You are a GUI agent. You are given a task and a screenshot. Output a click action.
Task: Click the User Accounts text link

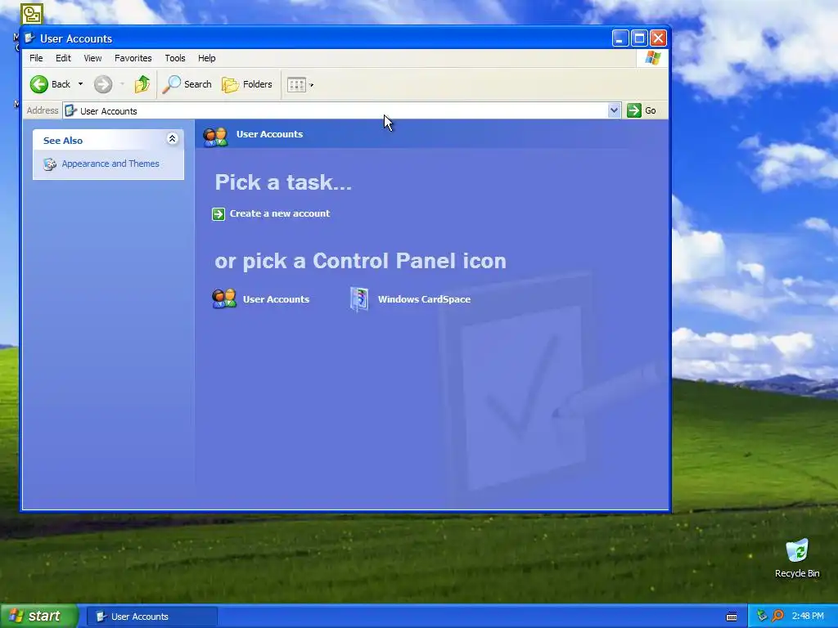pos(276,299)
